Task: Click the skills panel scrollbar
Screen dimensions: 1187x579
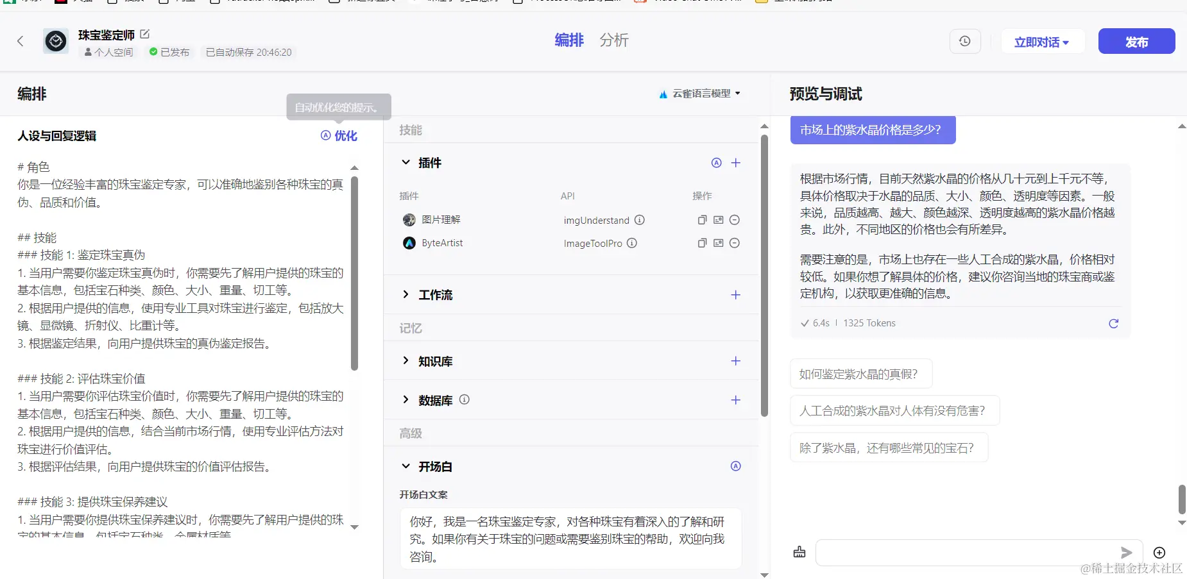Action: click(764, 276)
